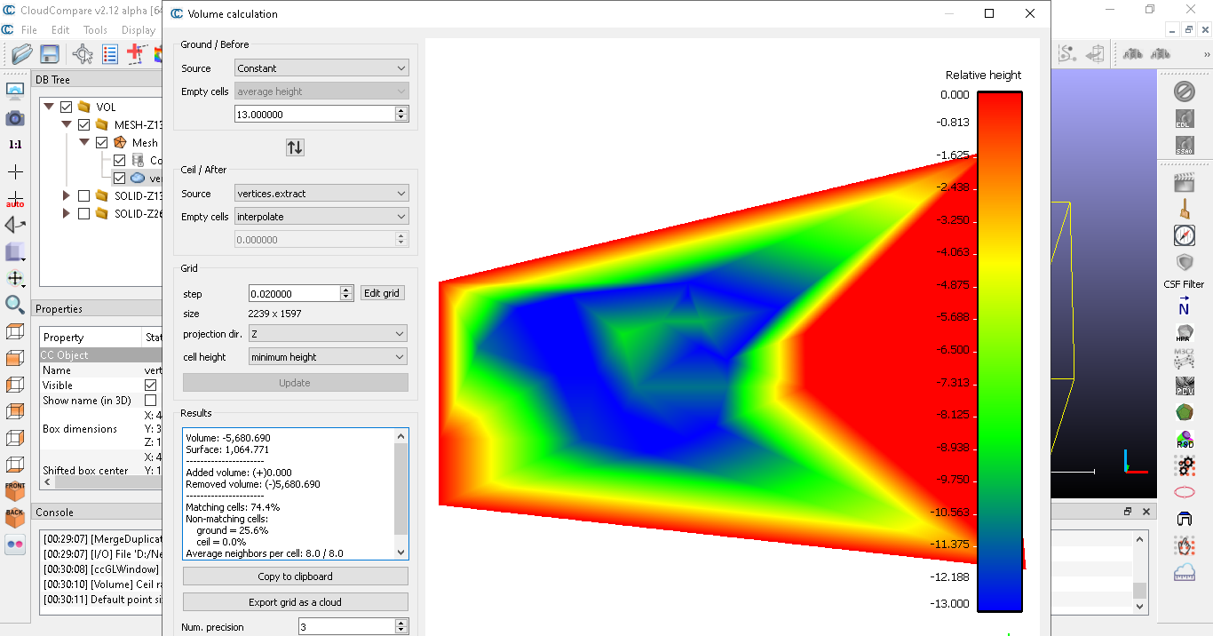Click Export grid as a cloud button
The height and width of the screenshot is (636, 1213).
295,602
